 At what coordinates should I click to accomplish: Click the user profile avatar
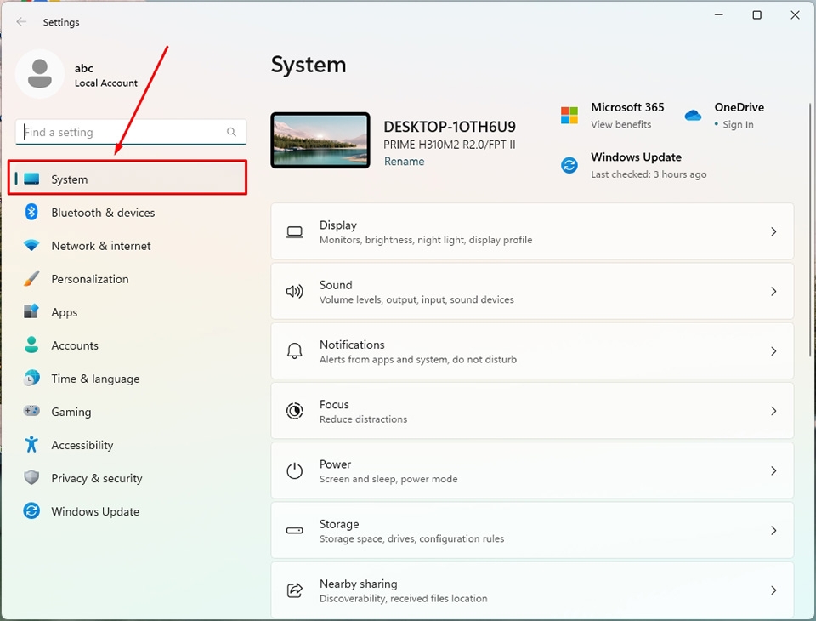pos(40,74)
